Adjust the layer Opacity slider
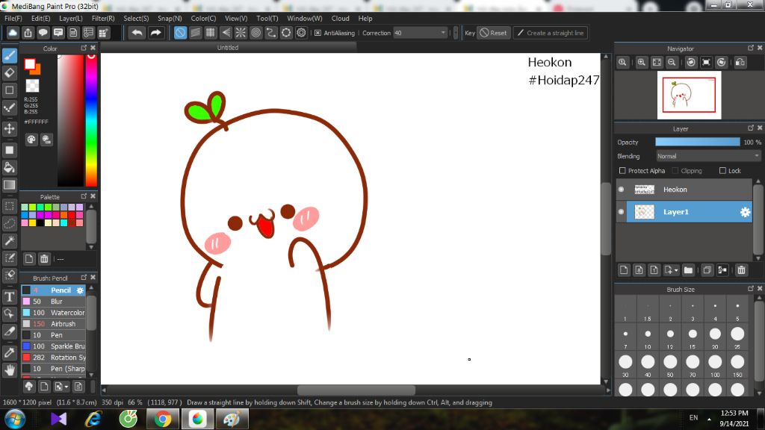Viewport: 765px width, 430px height. pyautogui.click(x=697, y=142)
